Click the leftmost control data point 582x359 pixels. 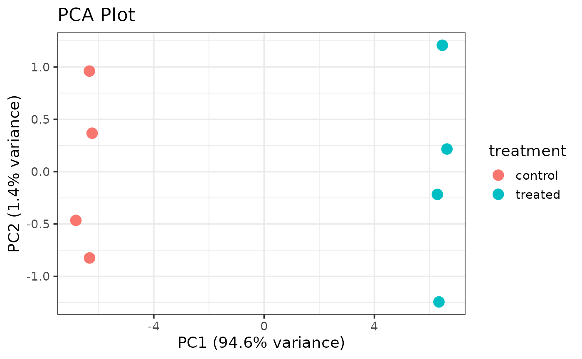coord(76,220)
